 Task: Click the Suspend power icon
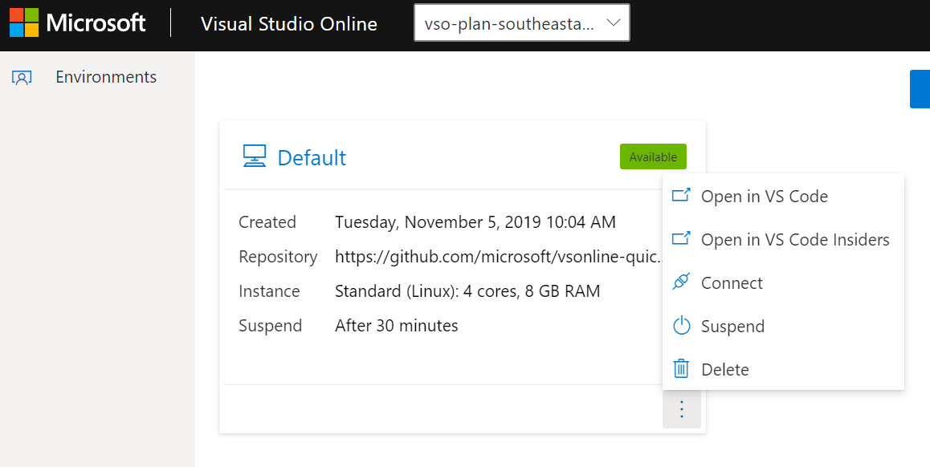[682, 325]
